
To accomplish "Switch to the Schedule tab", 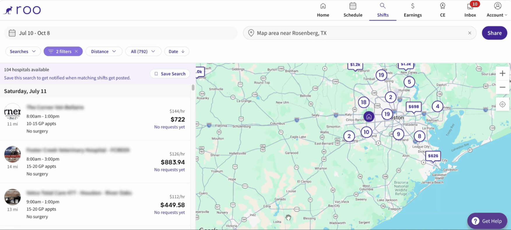I will [353, 10].
